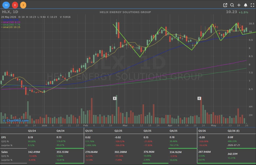Click Sales value 287.946M
This screenshot has width=256, height=165.
(204, 152)
